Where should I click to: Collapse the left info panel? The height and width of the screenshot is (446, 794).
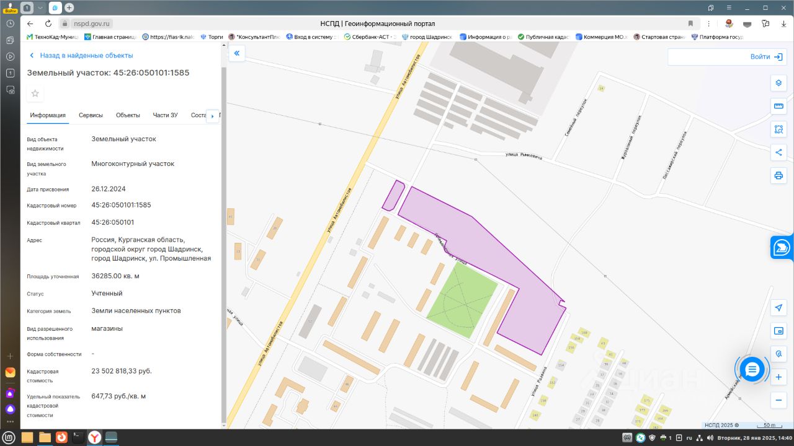pos(236,53)
